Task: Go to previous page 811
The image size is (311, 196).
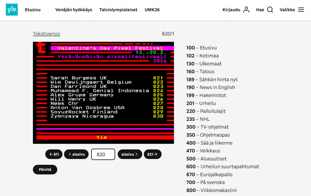Action: (x=54, y=154)
